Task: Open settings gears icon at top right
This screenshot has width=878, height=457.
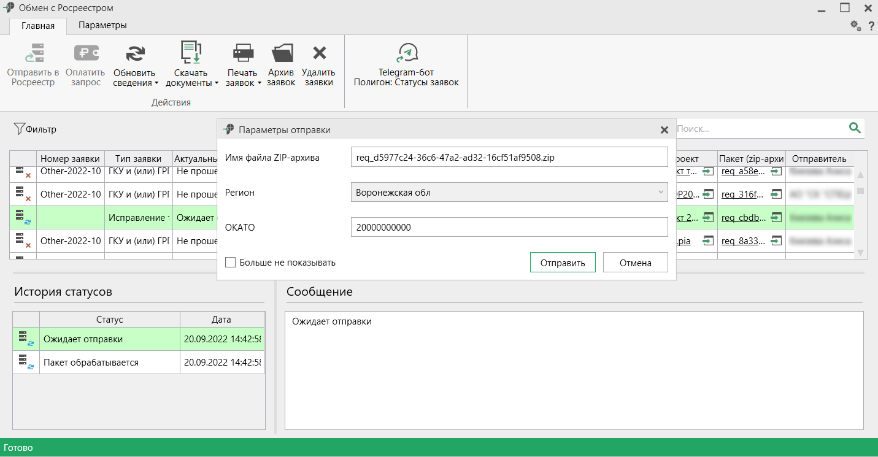Action: (x=855, y=26)
